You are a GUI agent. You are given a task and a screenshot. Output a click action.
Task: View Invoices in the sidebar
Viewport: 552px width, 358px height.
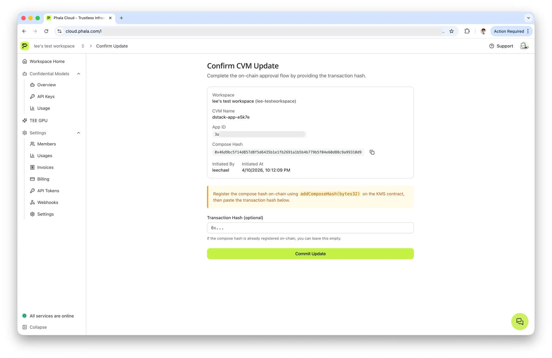click(x=45, y=167)
